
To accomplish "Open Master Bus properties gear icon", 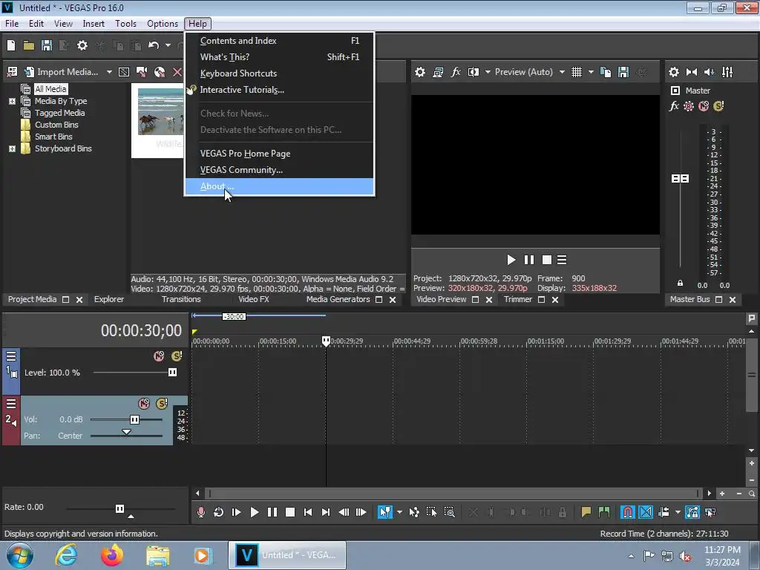I will pyautogui.click(x=674, y=72).
